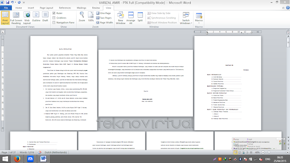Save document from Quick Access Toolbar
This screenshot has height=163, width=290.
tap(8, 2)
